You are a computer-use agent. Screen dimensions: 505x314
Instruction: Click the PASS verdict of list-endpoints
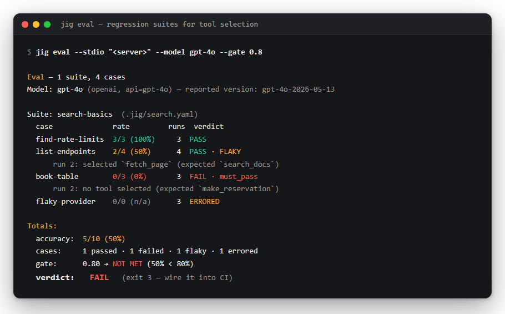pyautogui.click(x=198, y=152)
